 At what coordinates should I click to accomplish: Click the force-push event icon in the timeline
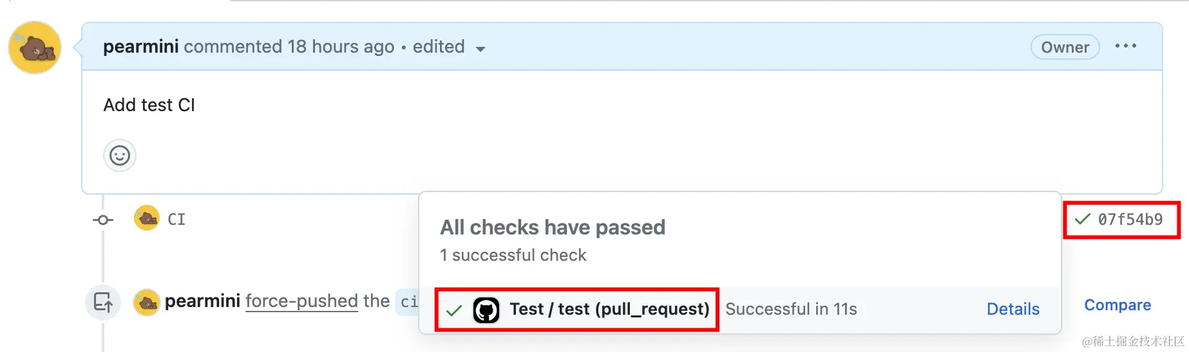(103, 302)
